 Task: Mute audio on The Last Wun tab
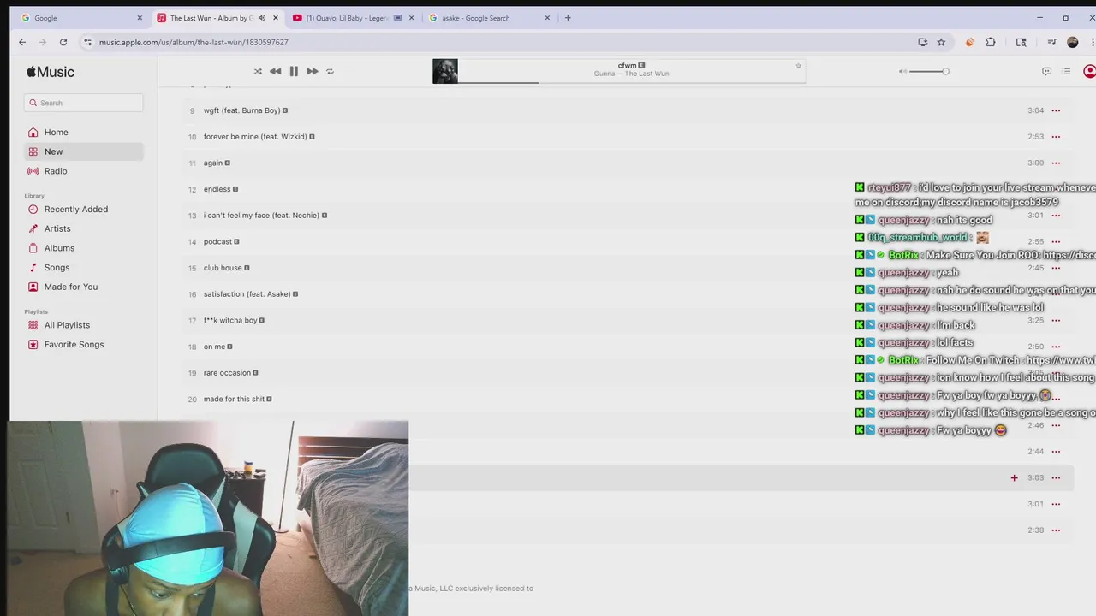[262, 18]
